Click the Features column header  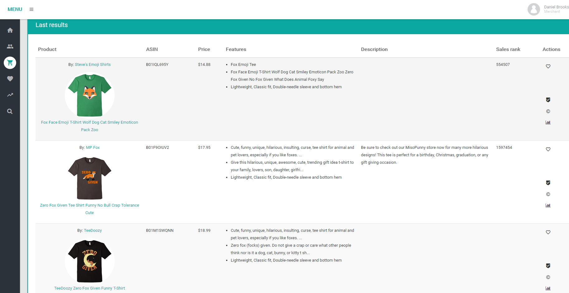(236, 49)
